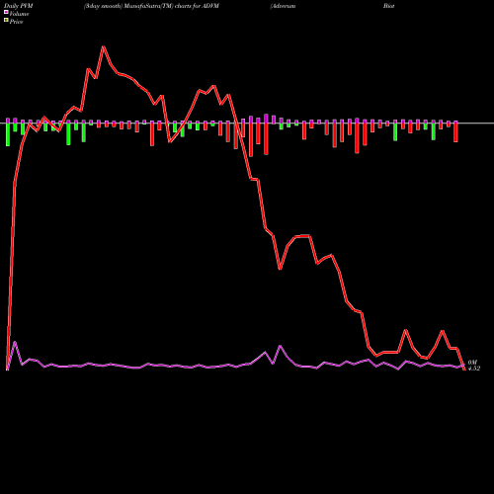Viewport: 494px width, 494px height.
Task: Click the highest peak of the red price line
Action: pos(104,46)
